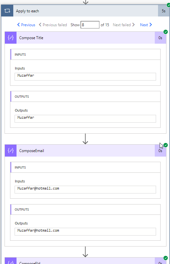This screenshot has width=170, height=264.
Task: Click the Show iteration number field
Action: click(x=90, y=25)
